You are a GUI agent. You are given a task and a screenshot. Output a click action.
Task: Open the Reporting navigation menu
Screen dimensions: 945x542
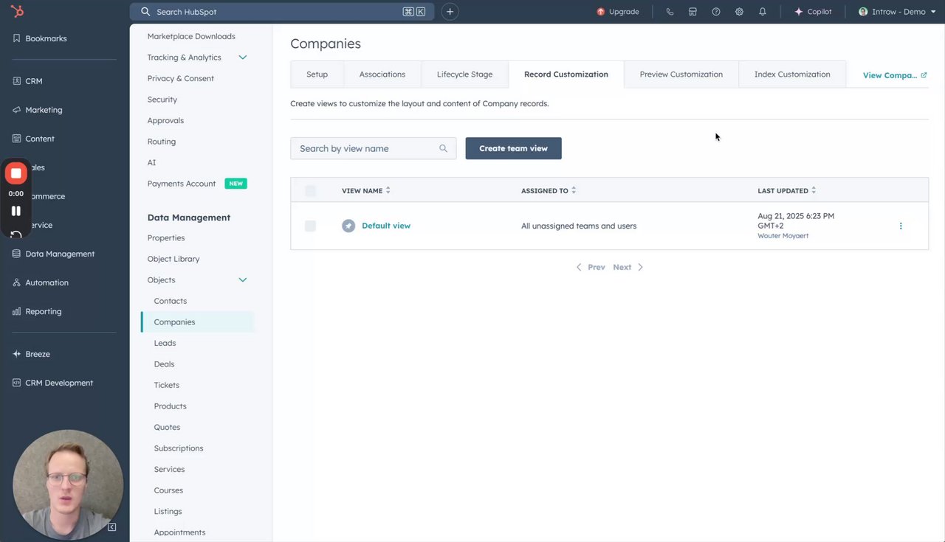38,311
